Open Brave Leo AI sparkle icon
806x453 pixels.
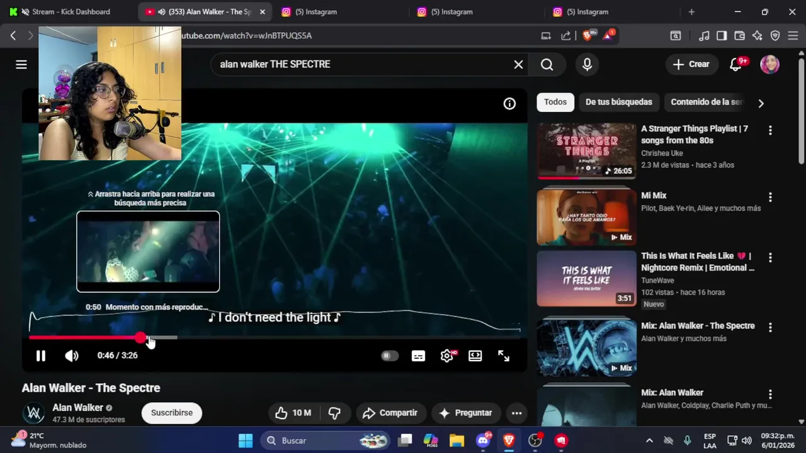[758, 36]
